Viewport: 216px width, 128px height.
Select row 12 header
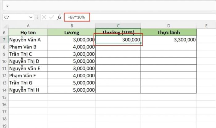click(x=4, y=76)
